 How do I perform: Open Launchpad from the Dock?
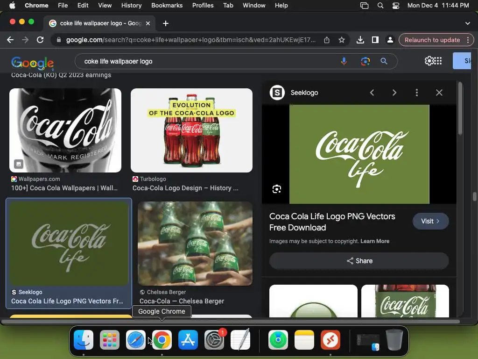(x=110, y=340)
